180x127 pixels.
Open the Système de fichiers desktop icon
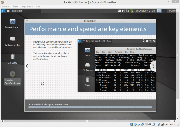12,41
